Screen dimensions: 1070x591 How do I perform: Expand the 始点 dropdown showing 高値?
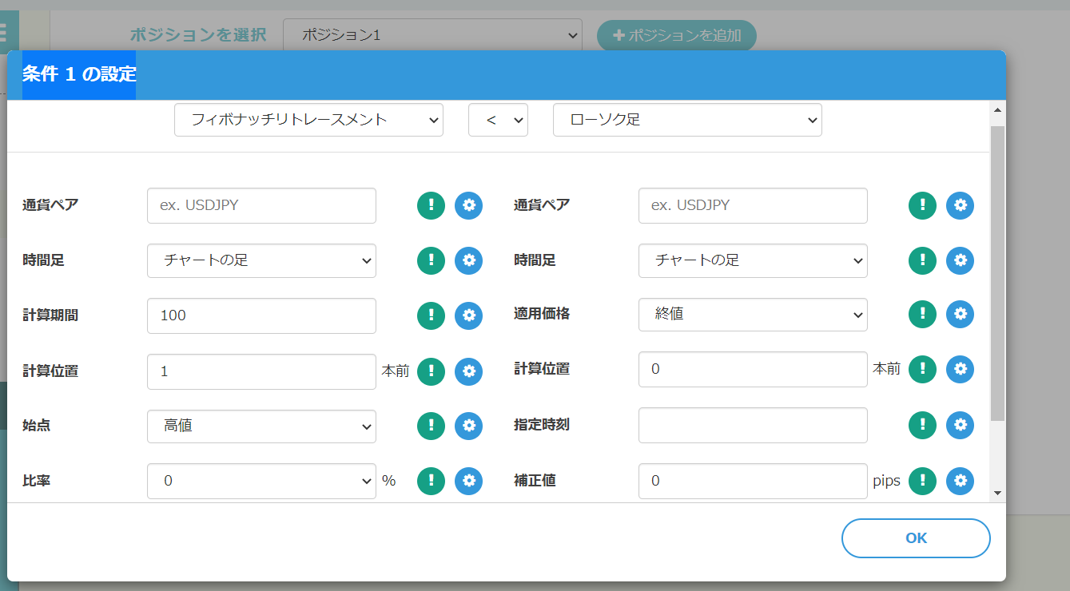(261, 426)
